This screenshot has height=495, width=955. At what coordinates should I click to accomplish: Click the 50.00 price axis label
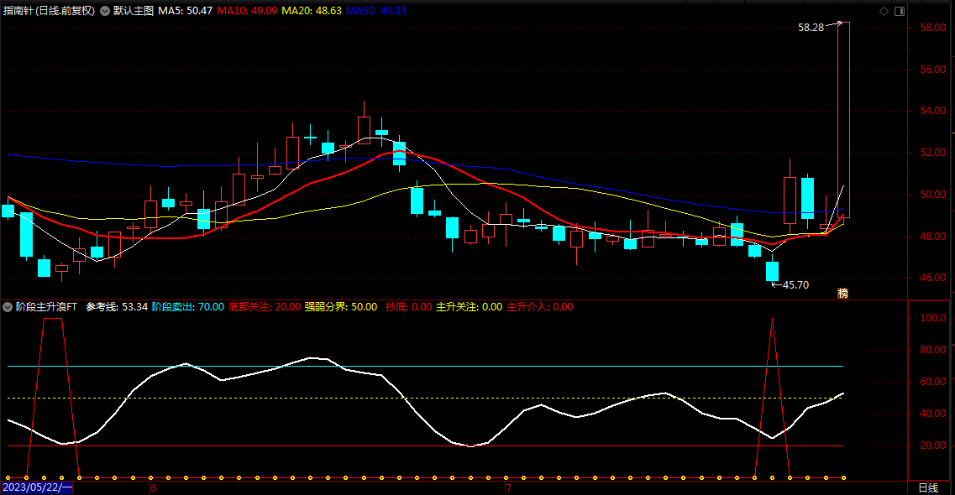pyautogui.click(x=933, y=195)
